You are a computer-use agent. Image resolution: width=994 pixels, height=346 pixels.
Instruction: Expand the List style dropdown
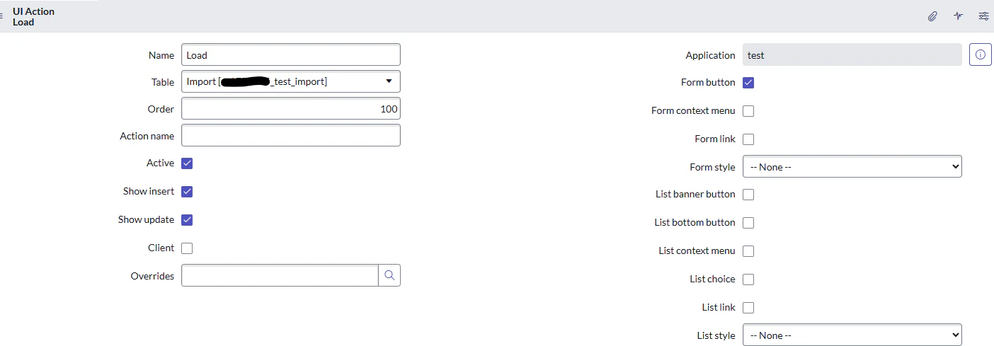point(852,335)
